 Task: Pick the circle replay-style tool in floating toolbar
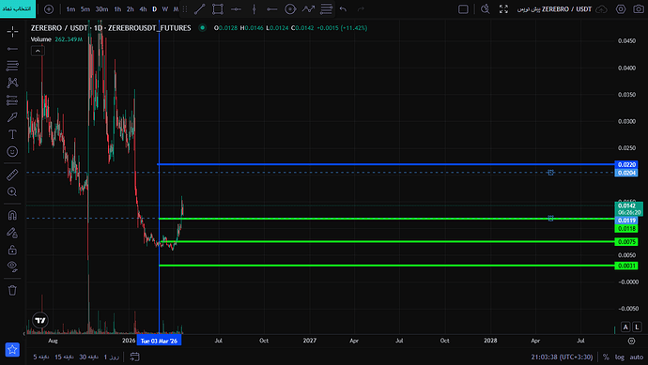(x=290, y=9)
